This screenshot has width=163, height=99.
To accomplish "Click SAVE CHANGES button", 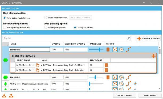I will pos(150,95).
